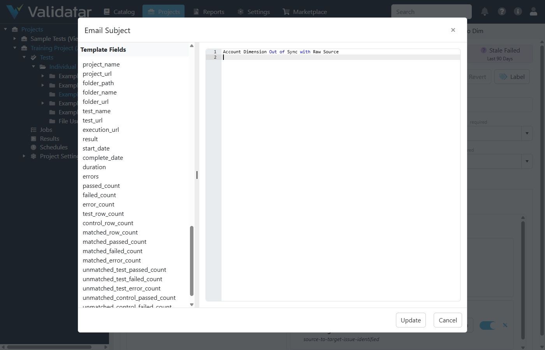Open the dropdown beside the required field
Viewport: 545px width, 350px height.
coord(527,133)
